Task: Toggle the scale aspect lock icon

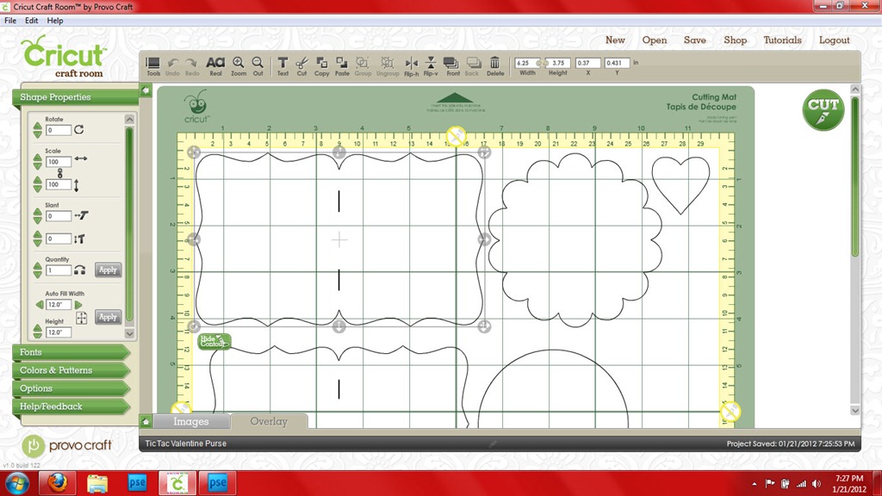Action: (60, 173)
